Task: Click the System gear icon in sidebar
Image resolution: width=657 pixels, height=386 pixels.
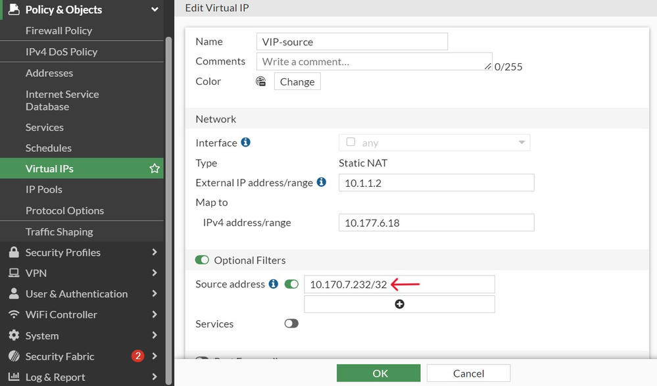Action: tap(14, 335)
